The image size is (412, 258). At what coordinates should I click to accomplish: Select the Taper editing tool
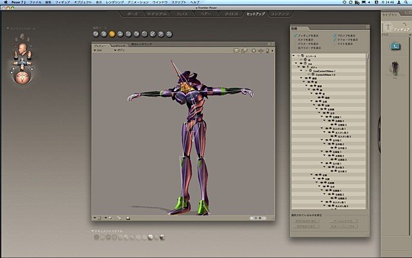(x=136, y=34)
